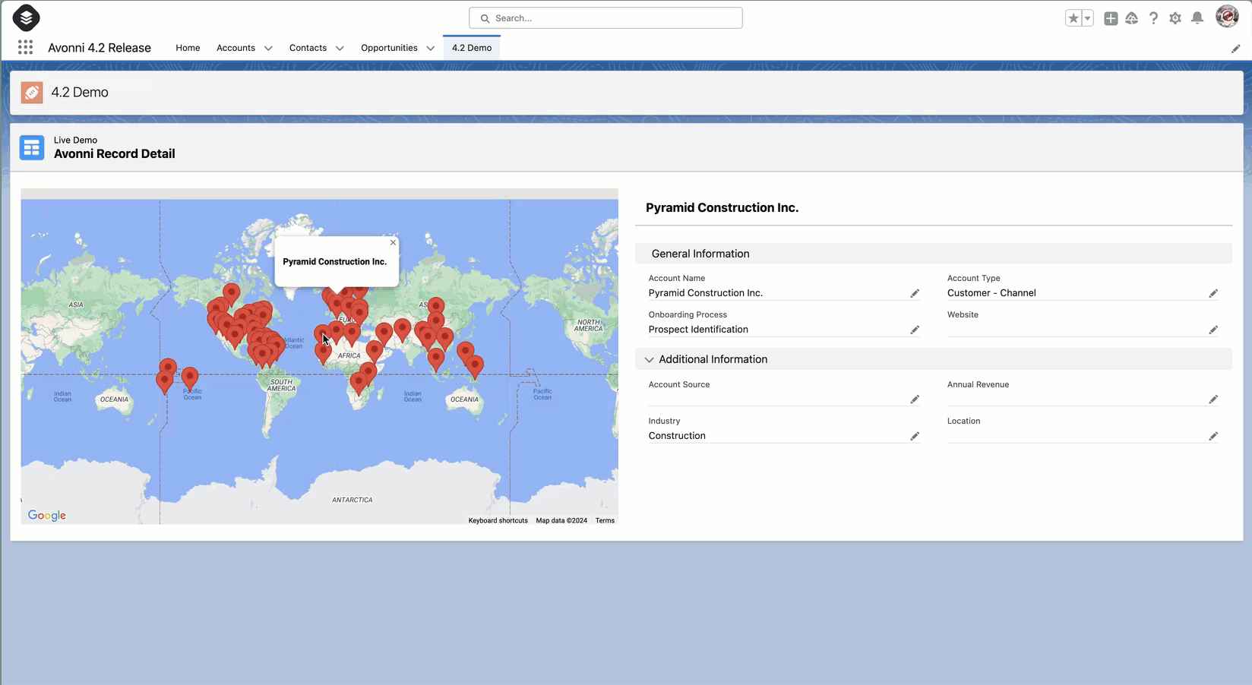The image size is (1252, 685).
Task: Open the Opportunities tab dropdown chevron
Action: click(x=431, y=48)
